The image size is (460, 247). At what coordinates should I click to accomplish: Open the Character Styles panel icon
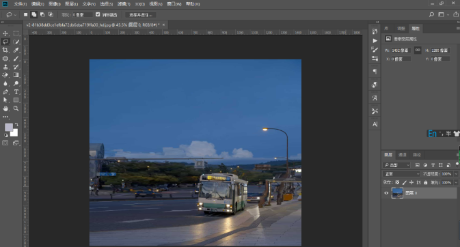pos(375,98)
